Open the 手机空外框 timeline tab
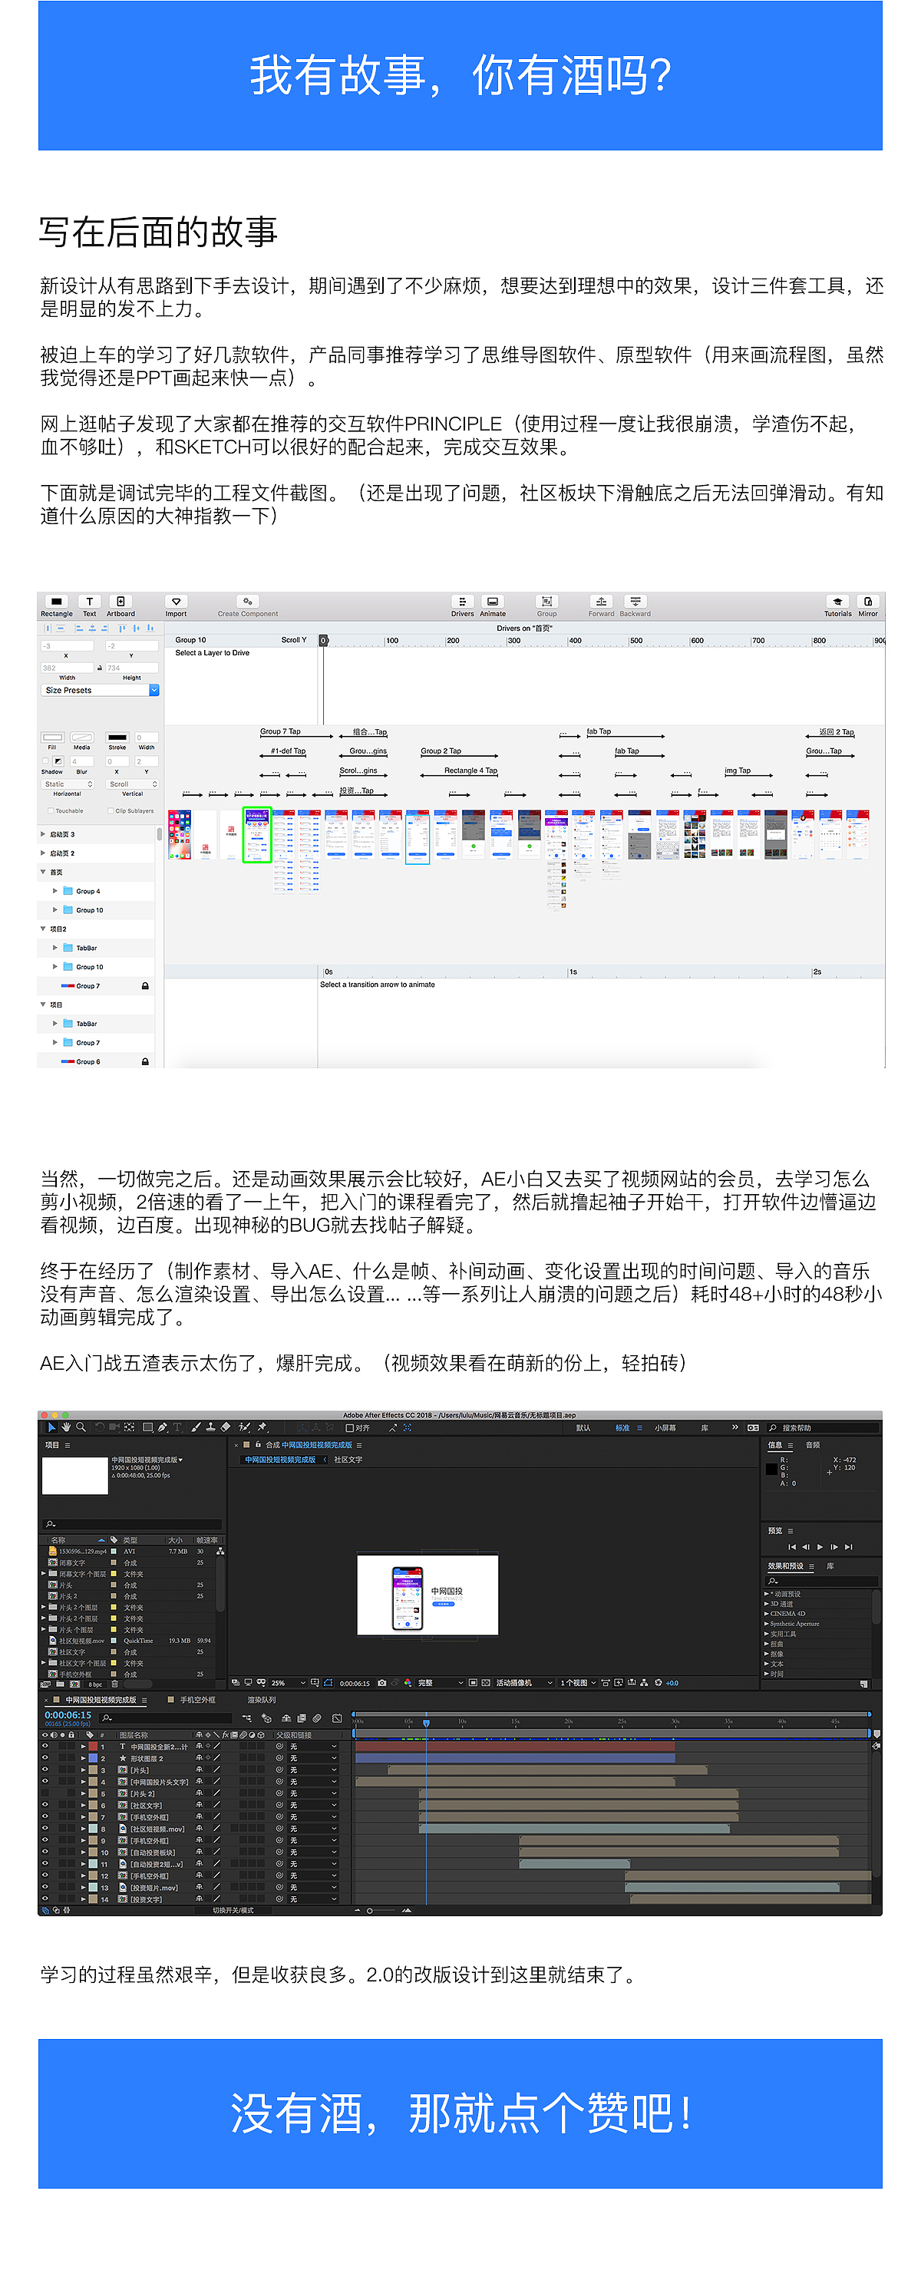Viewport: 921px width, 2293px height. 197,1699
